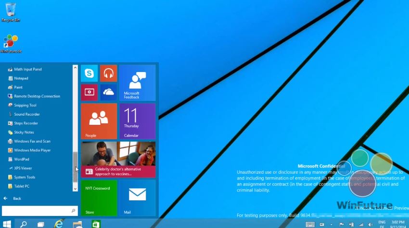Open the Microsoft Feedback tile

pos(138,83)
